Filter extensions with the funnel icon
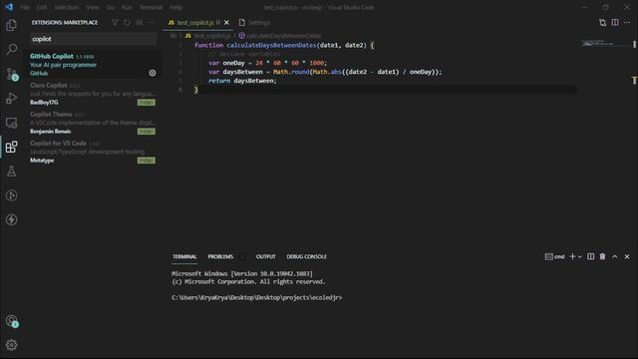 [116, 22]
